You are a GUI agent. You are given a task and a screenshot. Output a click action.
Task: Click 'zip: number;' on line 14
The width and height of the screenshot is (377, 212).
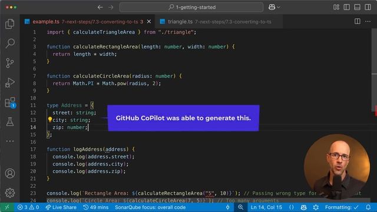coord(70,127)
